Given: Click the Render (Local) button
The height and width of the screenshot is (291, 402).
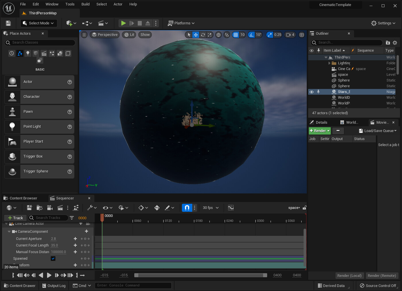Looking at the screenshot, I should [349, 276].
